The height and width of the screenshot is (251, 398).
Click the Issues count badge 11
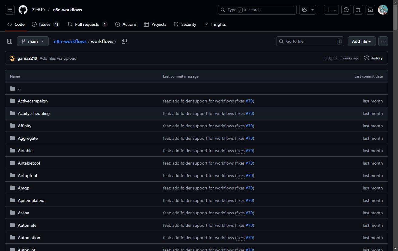tap(56, 24)
